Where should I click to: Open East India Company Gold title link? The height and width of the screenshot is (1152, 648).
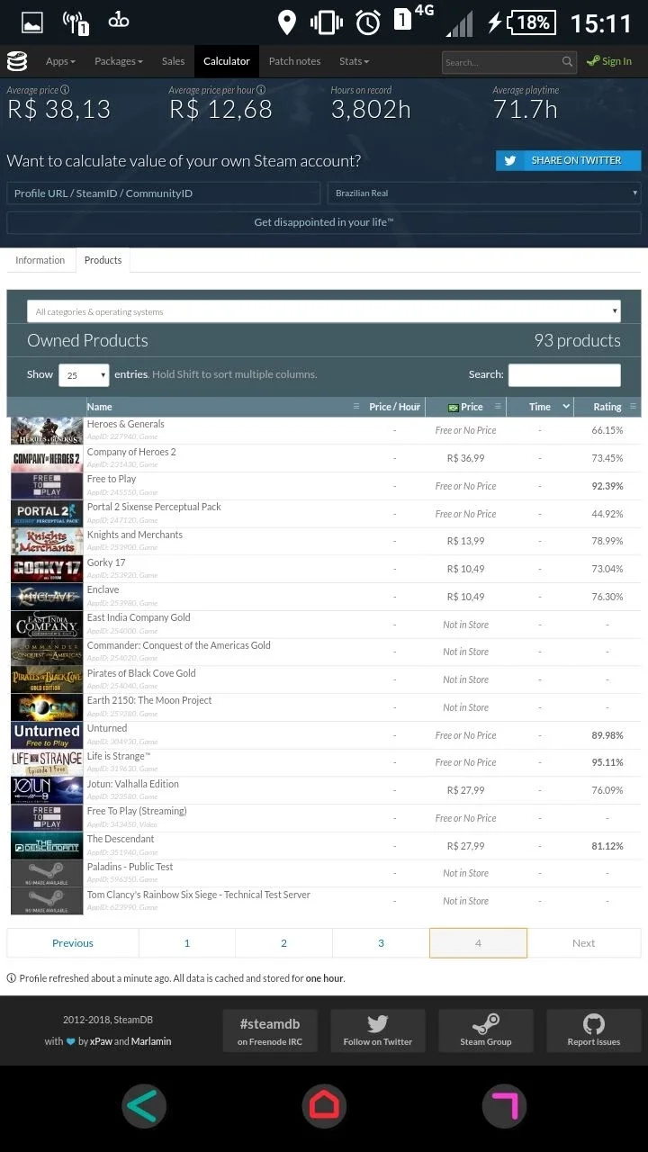click(x=139, y=617)
